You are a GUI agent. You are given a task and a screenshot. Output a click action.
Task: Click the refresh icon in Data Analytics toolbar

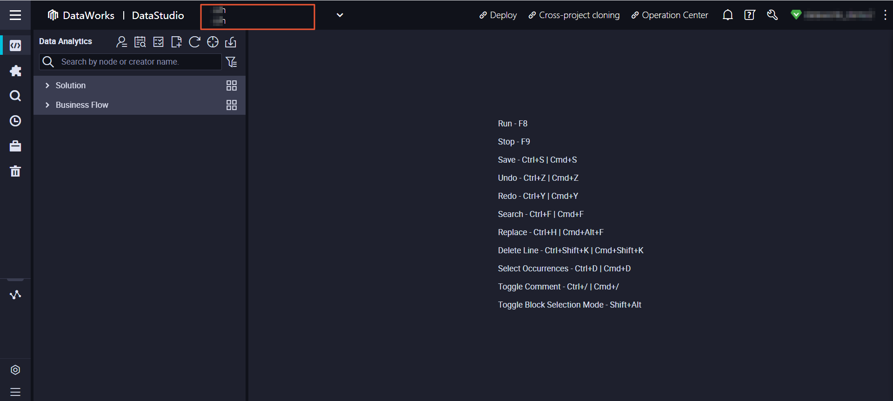click(194, 42)
